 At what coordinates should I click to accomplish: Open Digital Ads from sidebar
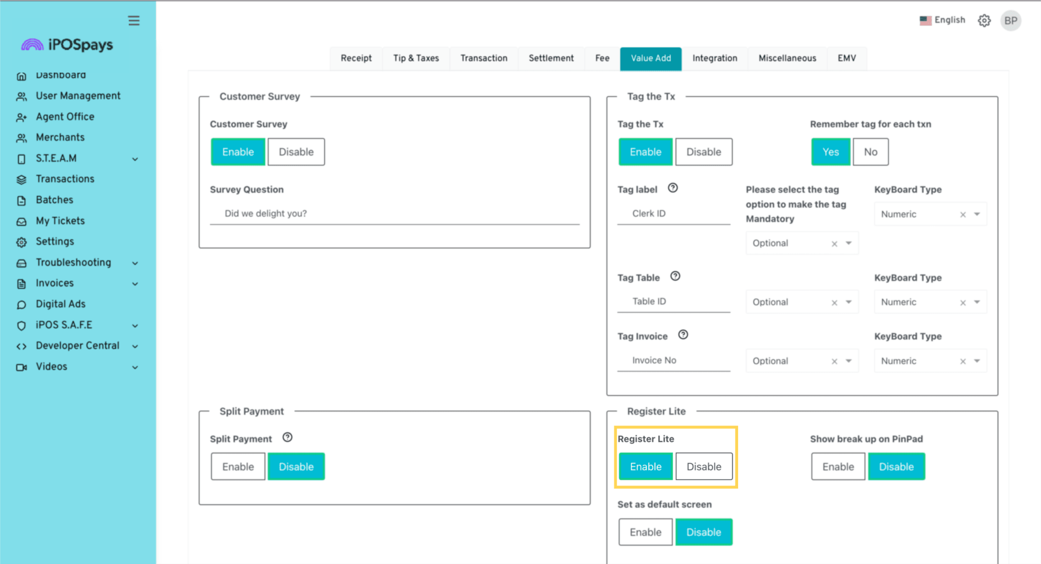[60, 304]
